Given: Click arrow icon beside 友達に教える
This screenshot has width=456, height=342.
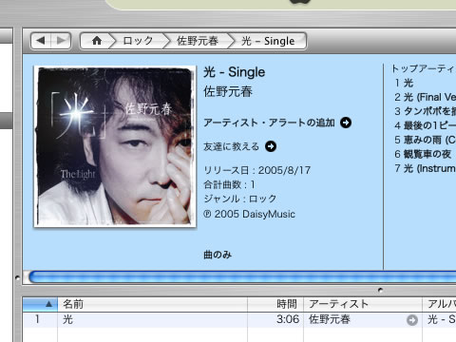Looking at the screenshot, I should pyautogui.click(x=271, y=146).
